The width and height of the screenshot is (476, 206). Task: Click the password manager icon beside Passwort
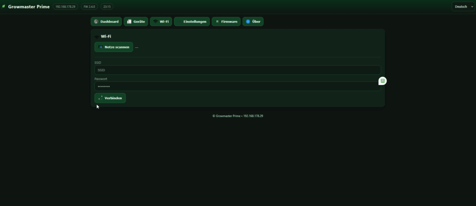[x=383, y=81]
